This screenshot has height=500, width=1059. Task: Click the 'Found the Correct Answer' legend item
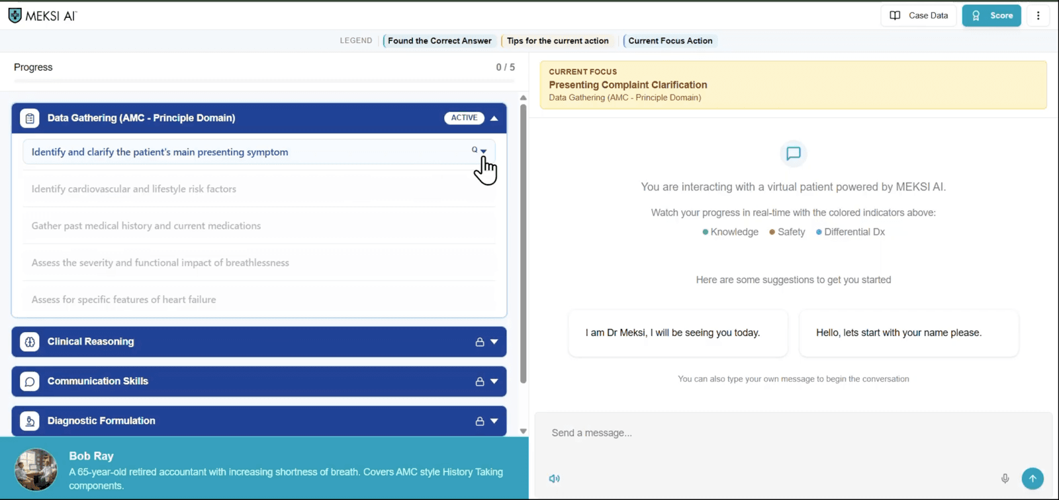pyautogui.click(x=439, y=41)
